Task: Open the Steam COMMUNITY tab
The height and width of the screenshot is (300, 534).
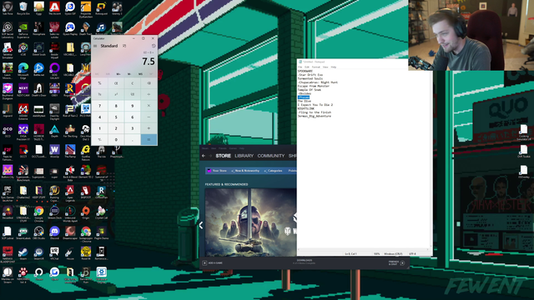Action: tap(270, 156)
